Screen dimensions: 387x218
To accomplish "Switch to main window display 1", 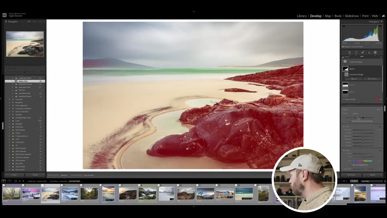I will (4, 181).
